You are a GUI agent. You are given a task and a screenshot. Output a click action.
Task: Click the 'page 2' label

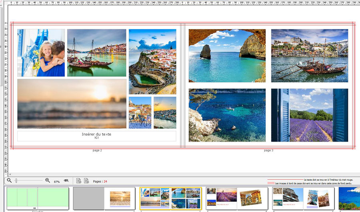point(97,150)
